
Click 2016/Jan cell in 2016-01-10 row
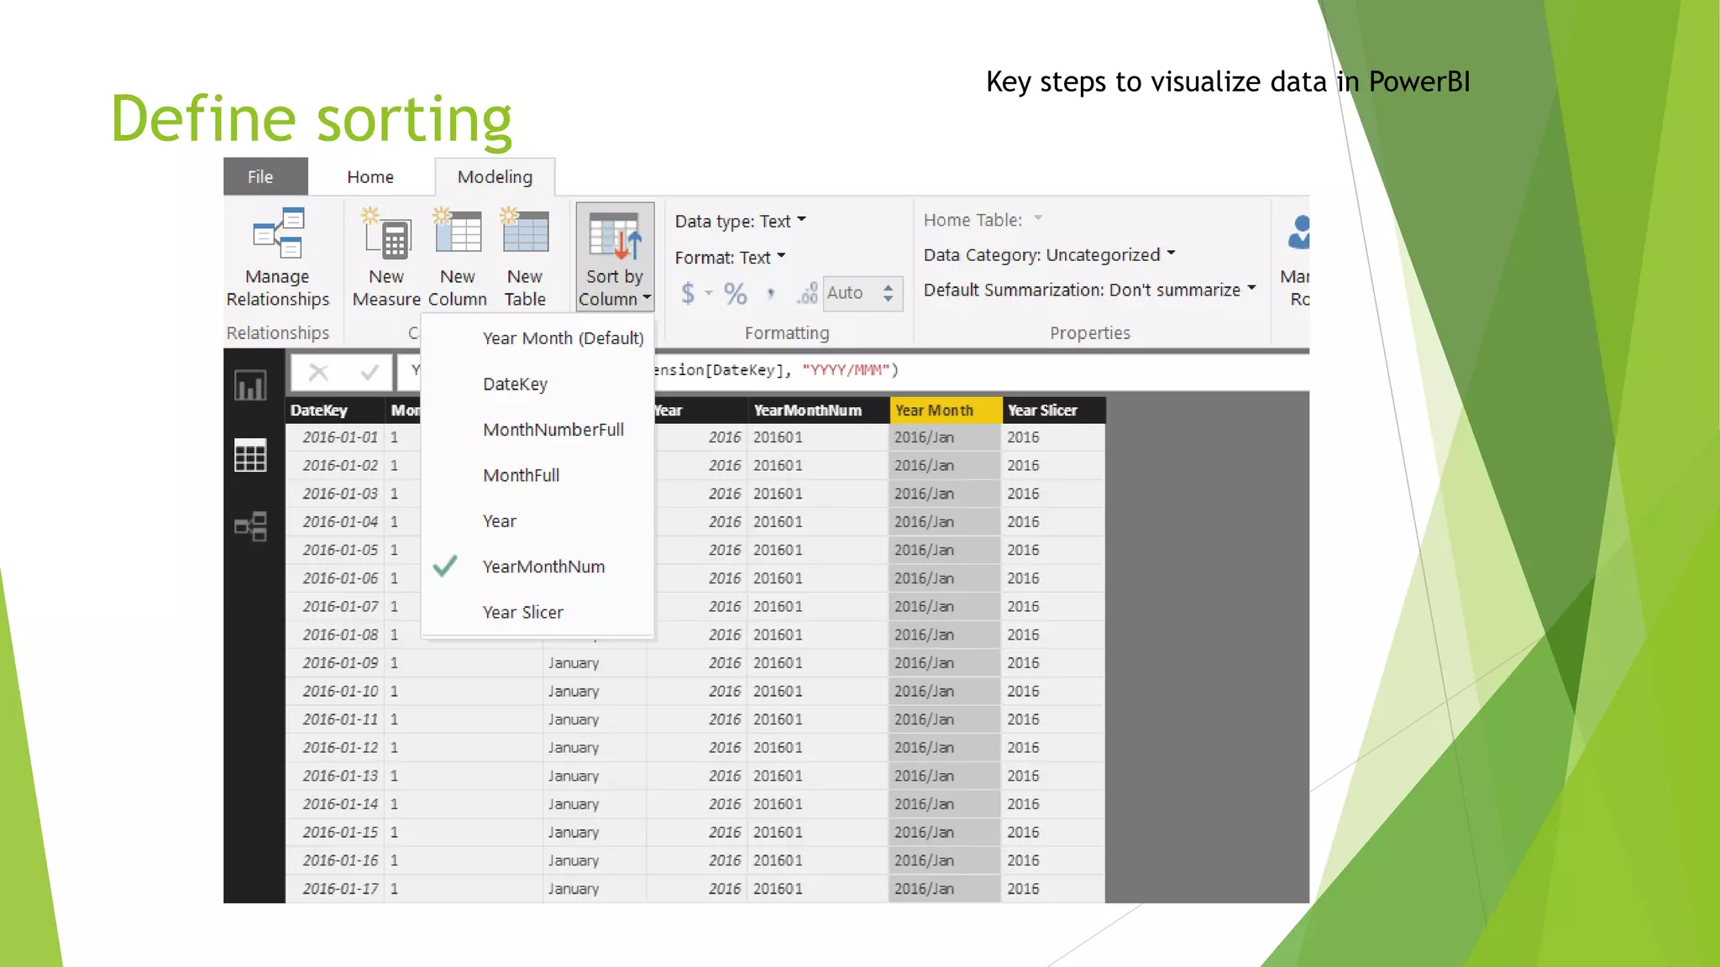(x=945, y=692)
